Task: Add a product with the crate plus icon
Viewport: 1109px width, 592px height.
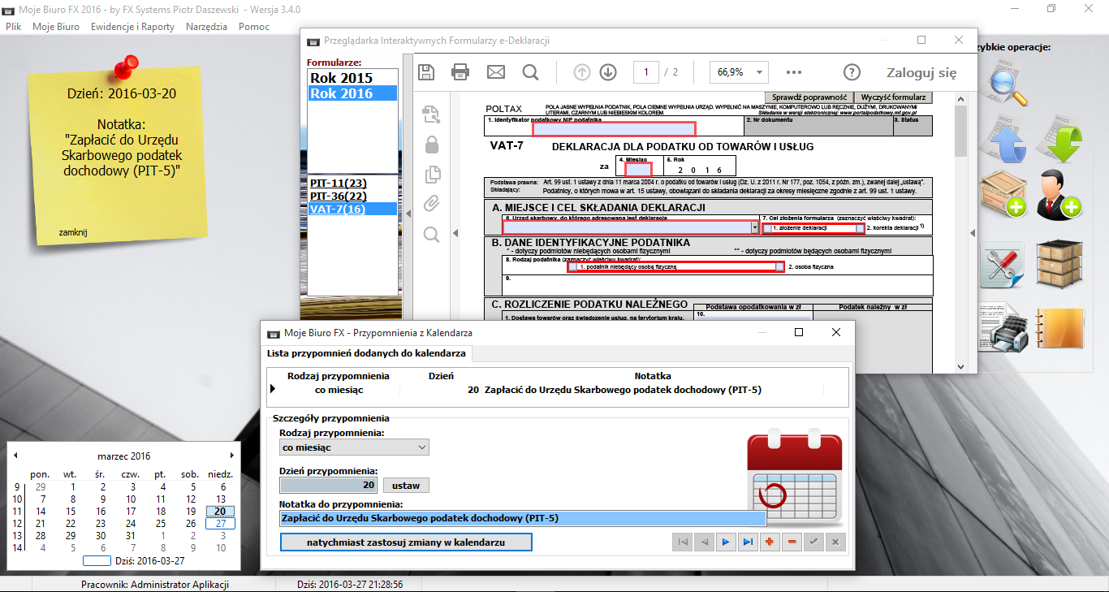Action: tap(1004, 193)
